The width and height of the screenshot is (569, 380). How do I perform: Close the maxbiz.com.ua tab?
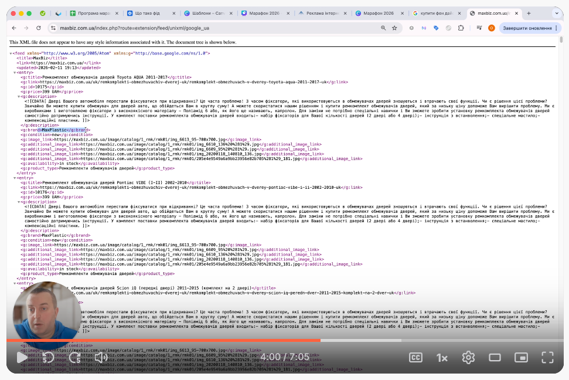(x=516, y=13)
